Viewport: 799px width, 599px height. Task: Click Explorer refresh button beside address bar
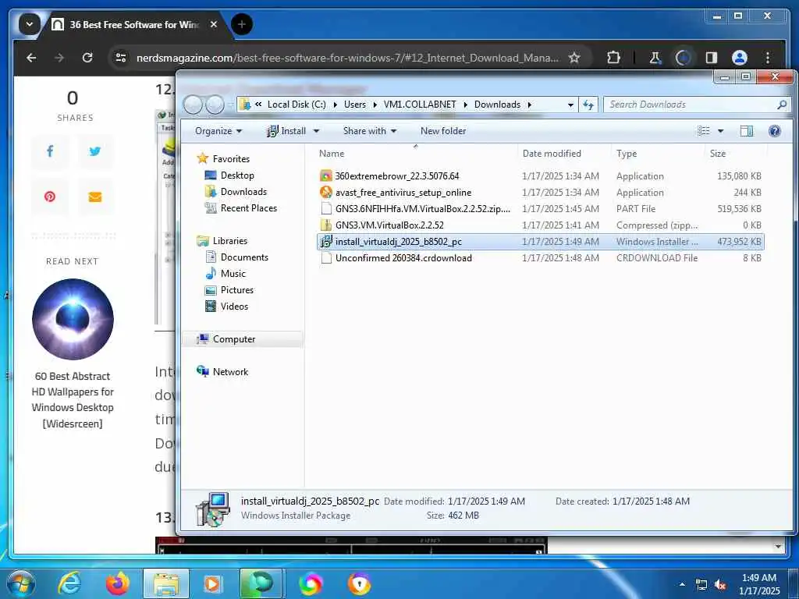588,105
